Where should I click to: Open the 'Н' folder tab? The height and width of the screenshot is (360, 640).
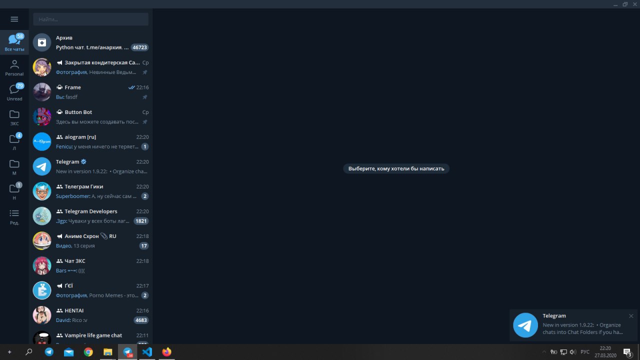(14, 192)
